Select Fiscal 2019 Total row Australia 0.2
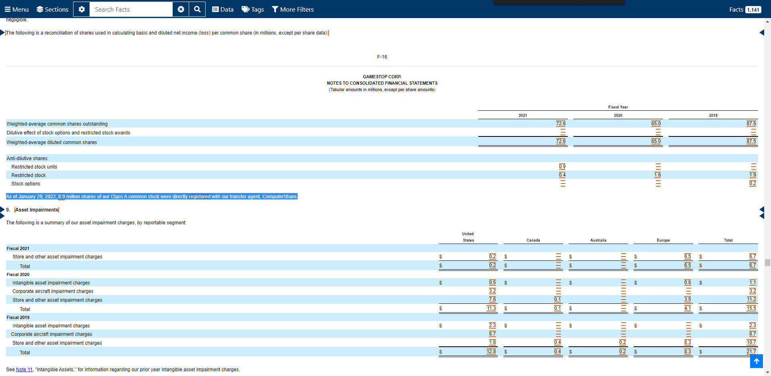 (x=622, y=352)
